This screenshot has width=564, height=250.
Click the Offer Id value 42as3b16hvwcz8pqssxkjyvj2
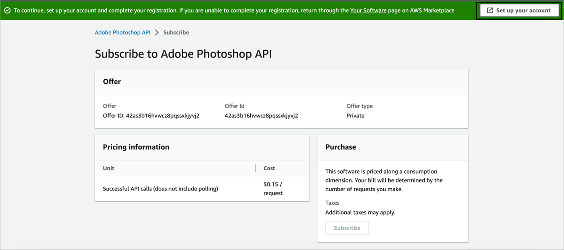tap(261, 116)
